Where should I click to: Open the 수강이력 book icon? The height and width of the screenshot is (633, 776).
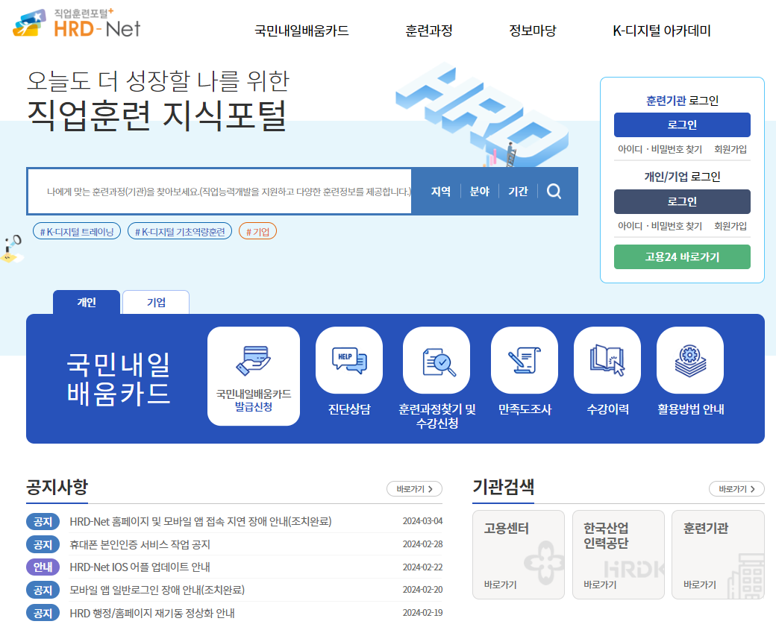[x=607, y=361]
